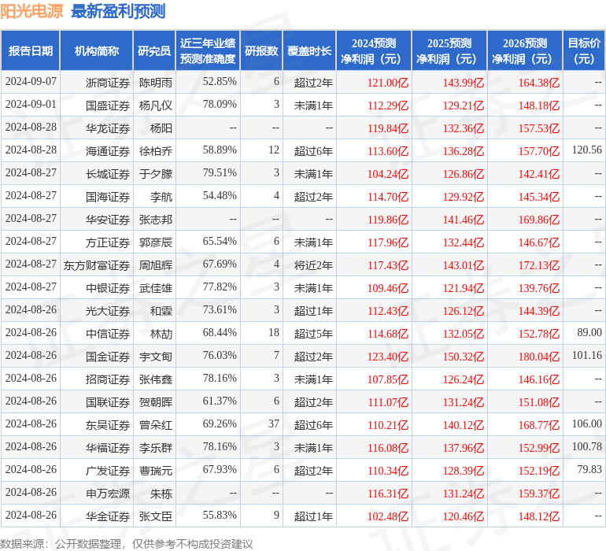Viewport: 606px width, 551px height.
Task: Select the 机构简称 column header
Action: tap(97, 50)
